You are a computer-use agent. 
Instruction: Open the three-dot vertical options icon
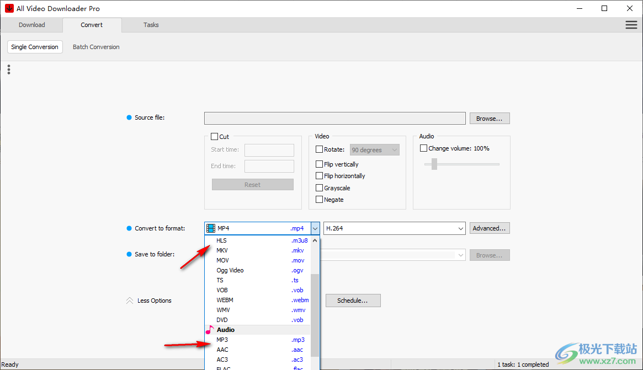click(x=9, y=69)
